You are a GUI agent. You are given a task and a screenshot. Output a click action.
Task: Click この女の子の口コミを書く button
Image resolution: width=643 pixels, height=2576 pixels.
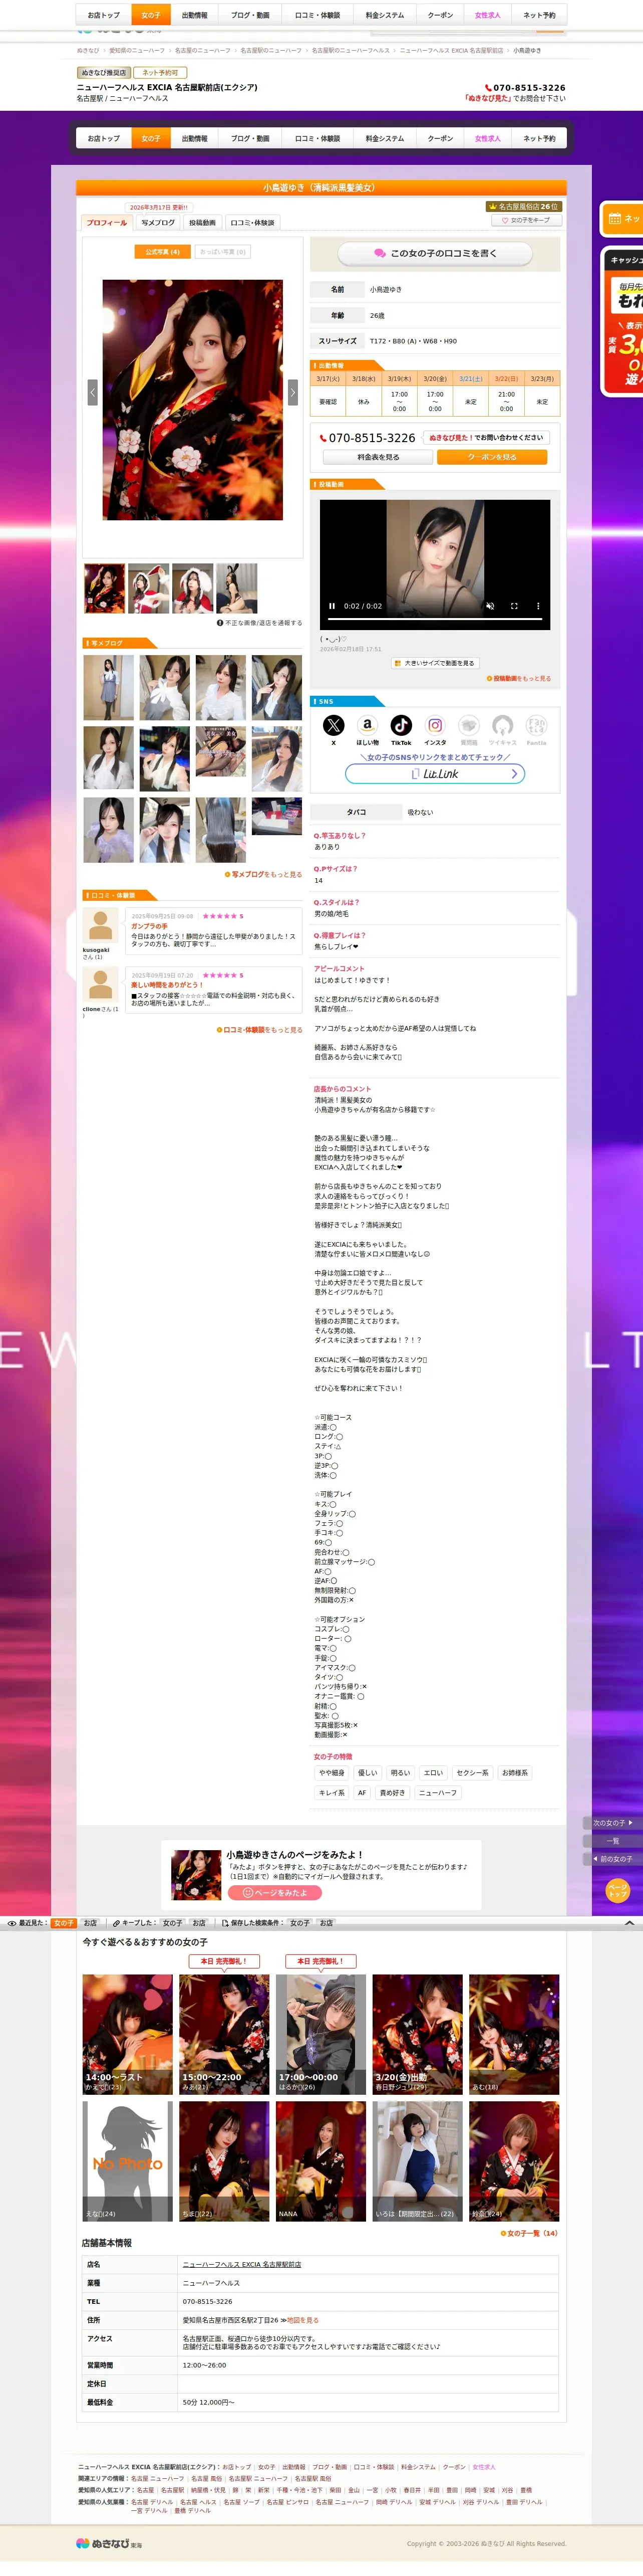pos(435,253)
